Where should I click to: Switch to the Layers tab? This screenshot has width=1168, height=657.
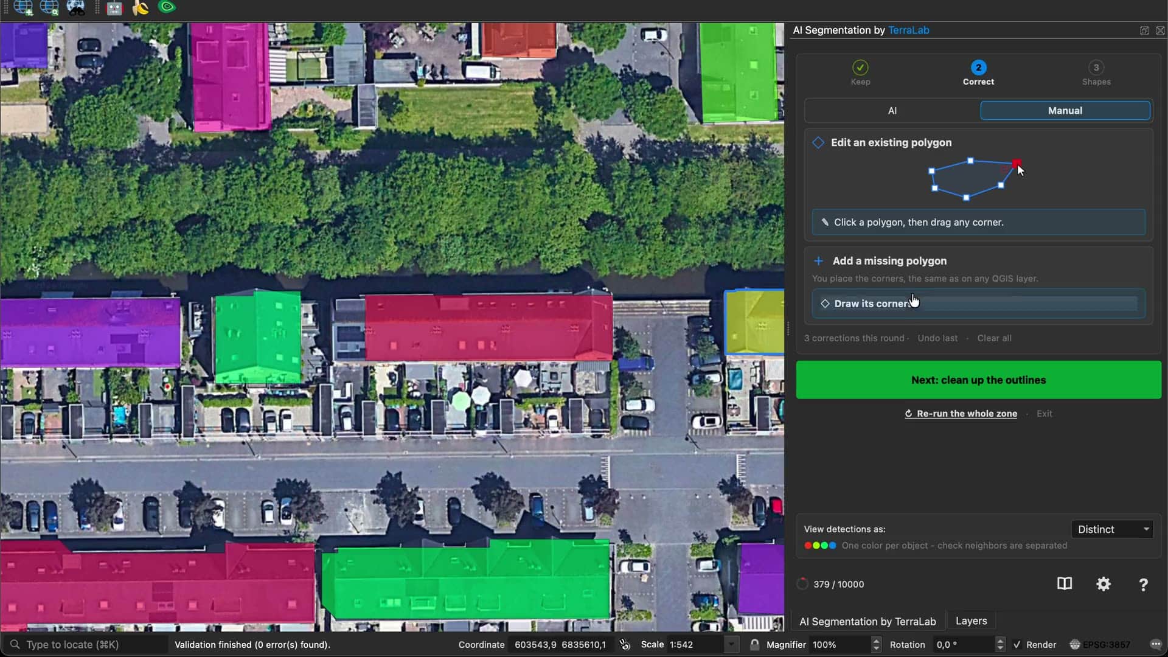(x=971, y=621)
